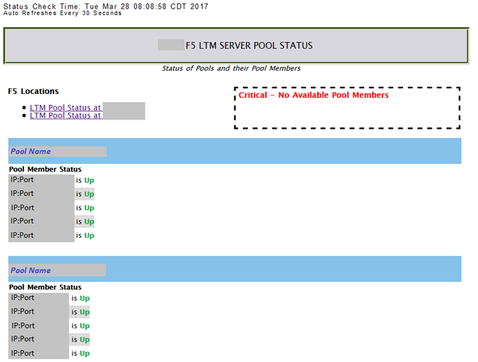Open the first LTM Pool Status link
This screenshot has width=478, height=362.
point(65,107)
